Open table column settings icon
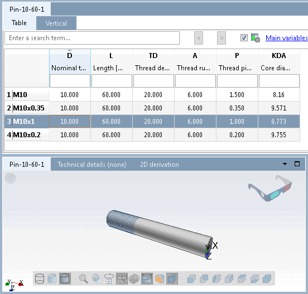The image size is (308, 294). tap(256, 38)
